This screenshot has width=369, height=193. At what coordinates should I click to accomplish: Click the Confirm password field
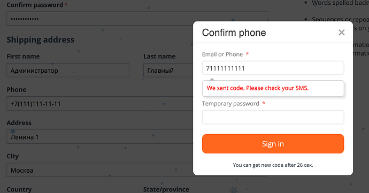coord(137,19)
